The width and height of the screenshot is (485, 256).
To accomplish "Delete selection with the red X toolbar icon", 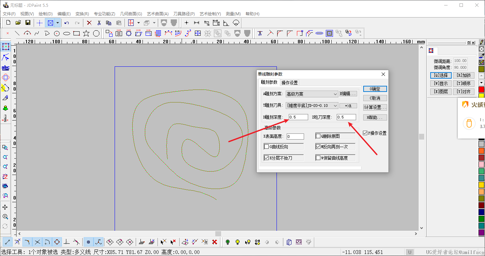I will pos(89,23).
